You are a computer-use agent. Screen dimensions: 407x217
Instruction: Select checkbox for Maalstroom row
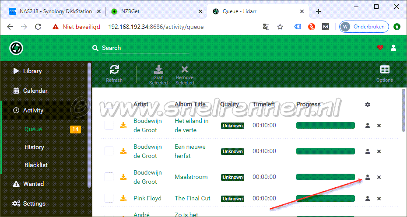tap(109, 177)
